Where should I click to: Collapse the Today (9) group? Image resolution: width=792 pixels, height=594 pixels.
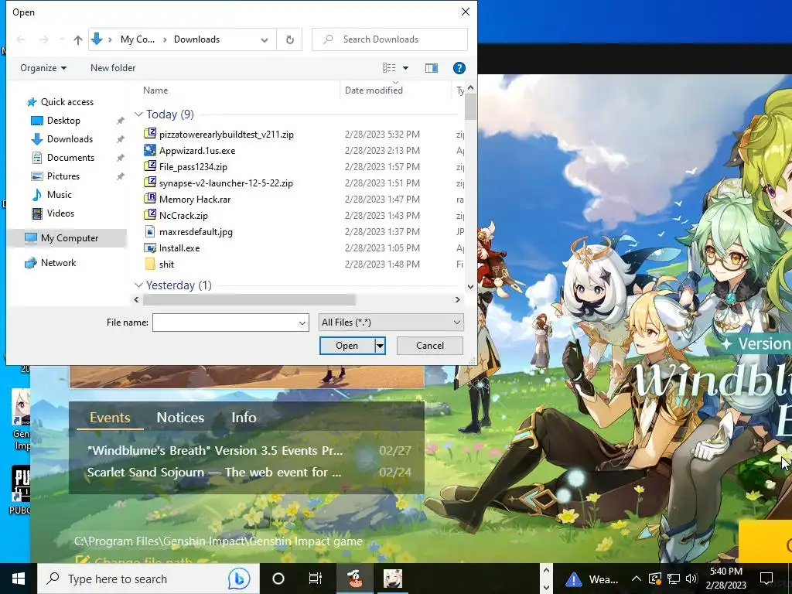point(138,114)
